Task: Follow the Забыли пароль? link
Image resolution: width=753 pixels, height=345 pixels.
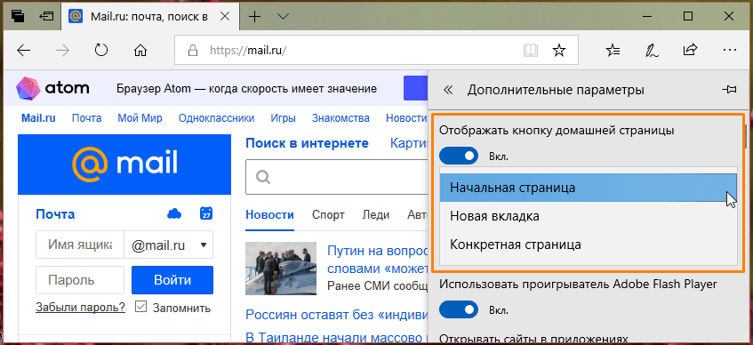Action: click(80, 308)
